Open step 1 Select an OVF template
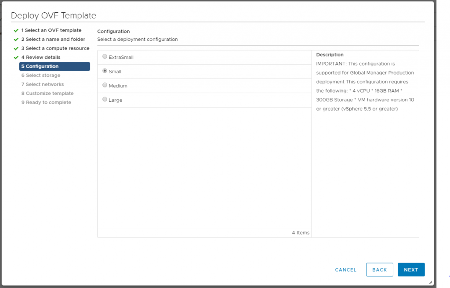Screen dimensions: 450x288 [51, 30]
